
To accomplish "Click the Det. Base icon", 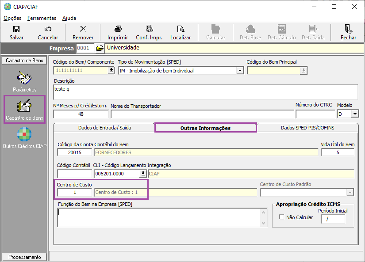I will (250, 29).
